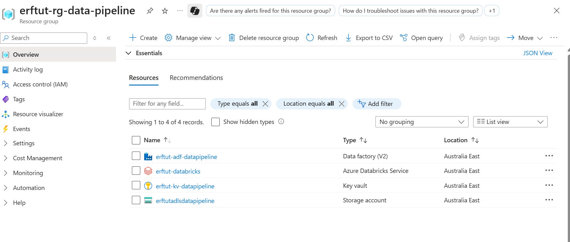This screenshot has height=242, width=570.
Task: Open the No grouping dropdown
Action: click(422, 122)
